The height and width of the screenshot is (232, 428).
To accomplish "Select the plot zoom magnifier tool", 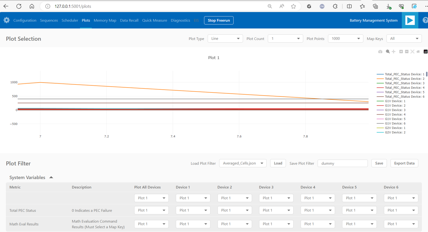I will click(388, 52).
